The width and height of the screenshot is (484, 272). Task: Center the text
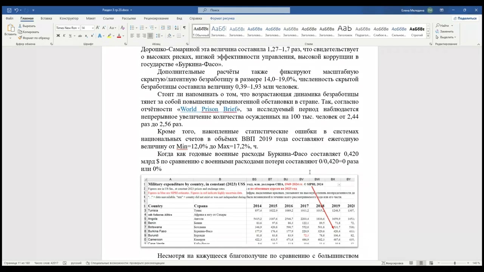[138, 36]
